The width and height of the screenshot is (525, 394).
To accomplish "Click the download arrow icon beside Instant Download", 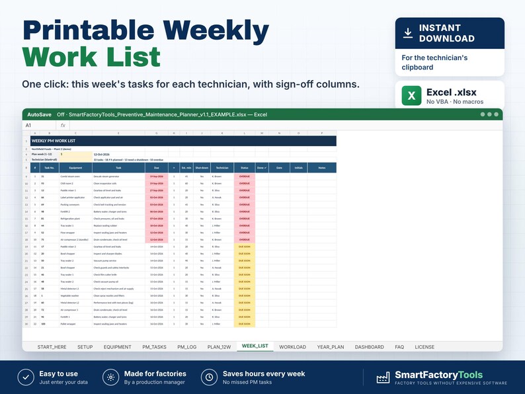I will click(408, 33).
